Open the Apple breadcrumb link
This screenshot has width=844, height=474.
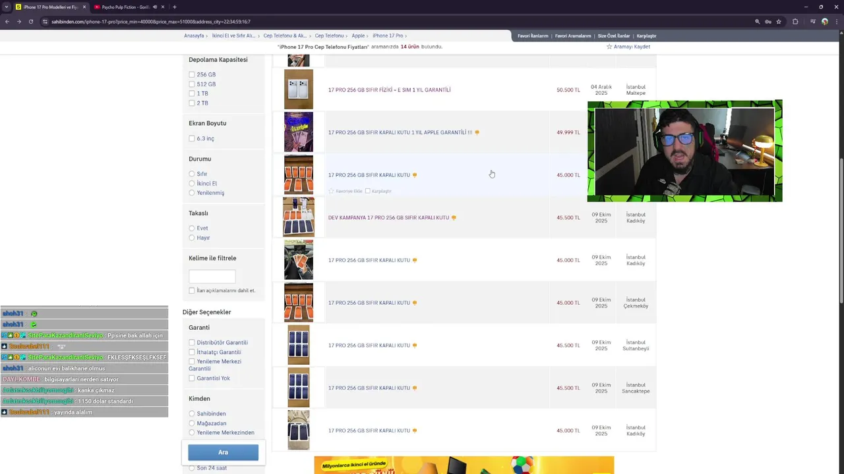coord(358,36)
